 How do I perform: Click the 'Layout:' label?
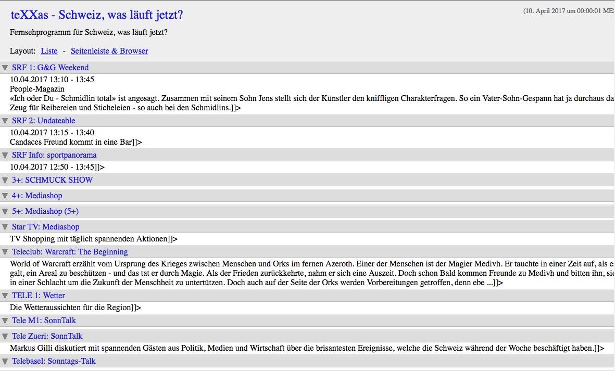23,51
